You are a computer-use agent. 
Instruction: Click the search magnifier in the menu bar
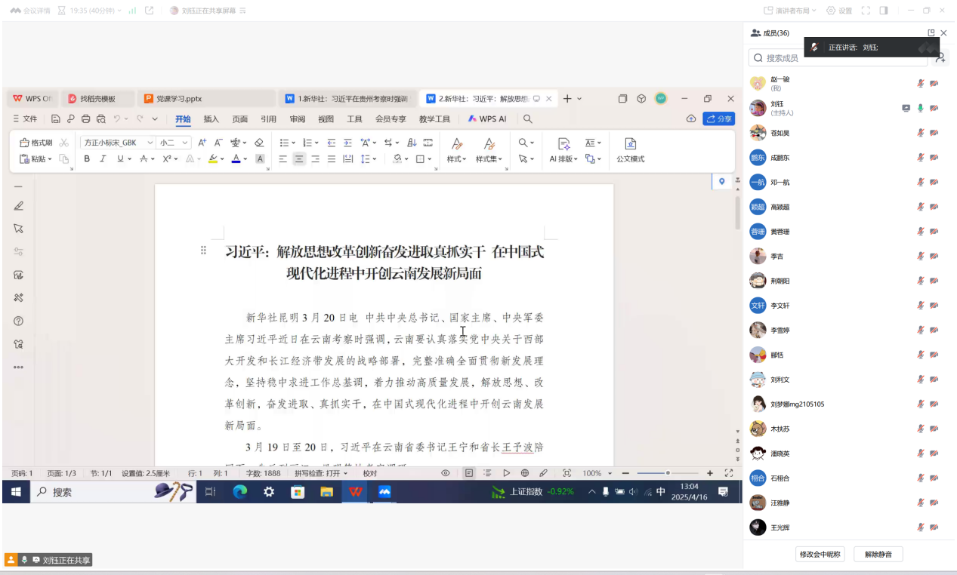coord(528,119)
